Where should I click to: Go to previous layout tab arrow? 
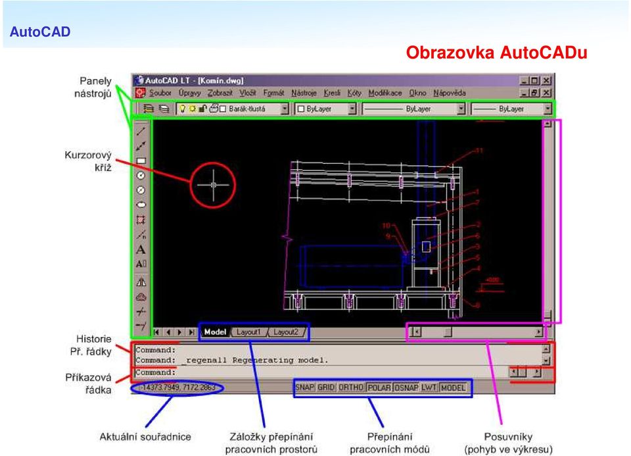click(x=168, y=332)
